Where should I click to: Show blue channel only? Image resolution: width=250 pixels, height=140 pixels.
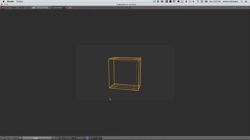[x=100, y=138]
